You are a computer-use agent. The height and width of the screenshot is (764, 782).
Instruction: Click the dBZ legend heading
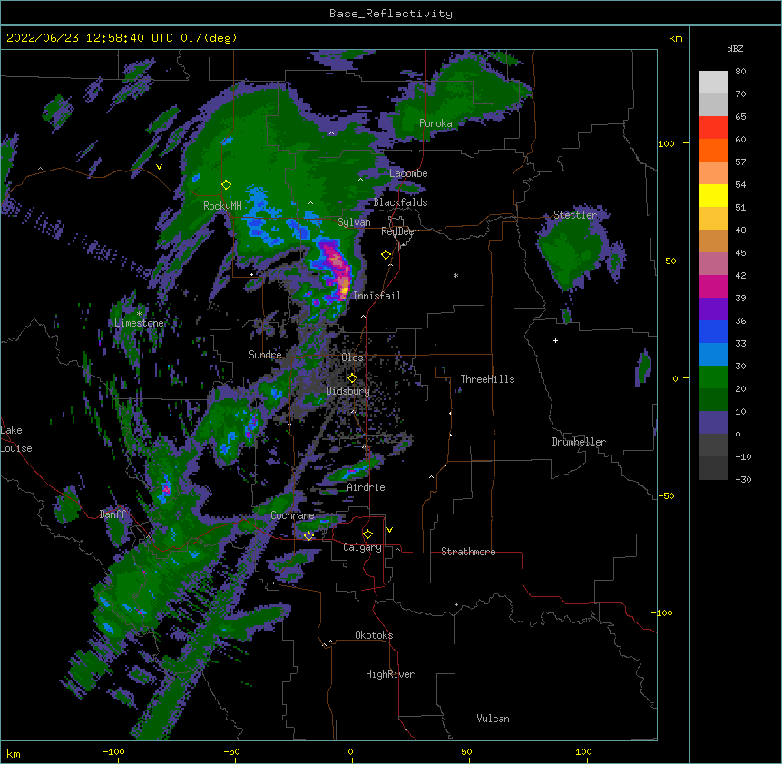click(735, 49)
